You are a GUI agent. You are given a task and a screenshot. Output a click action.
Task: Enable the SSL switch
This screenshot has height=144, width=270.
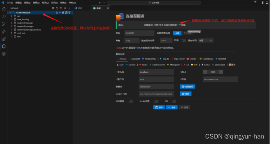point(173,101)
